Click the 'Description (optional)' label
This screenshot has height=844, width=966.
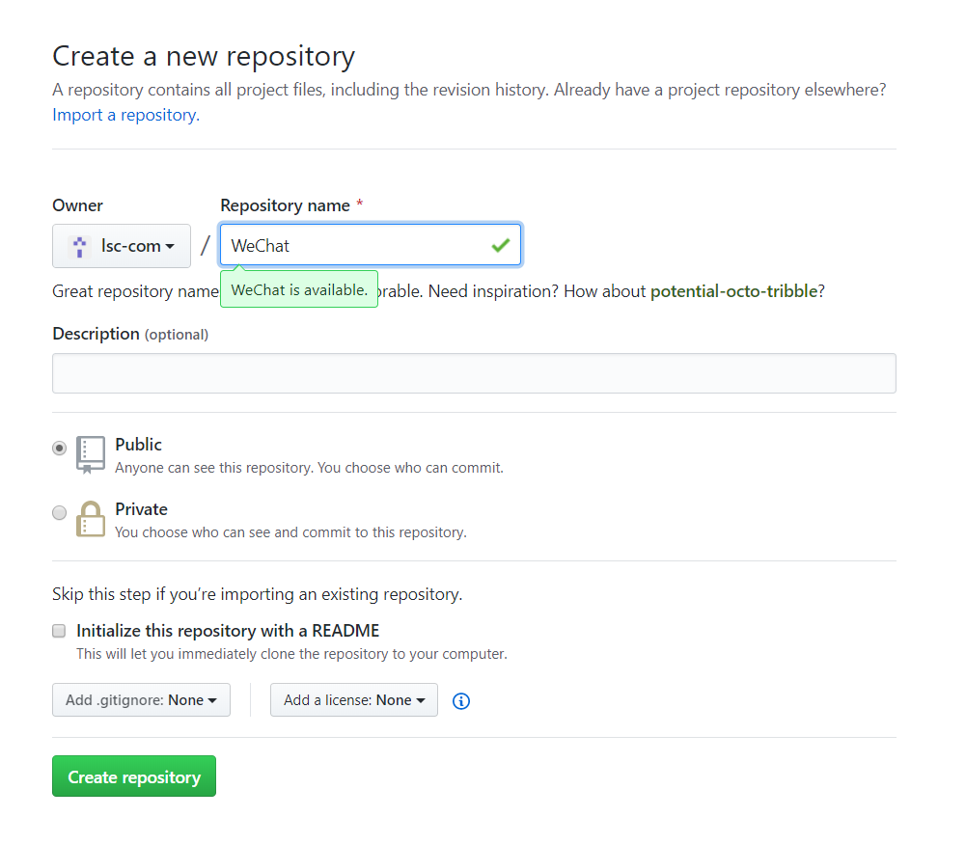[x=130, y=334]
